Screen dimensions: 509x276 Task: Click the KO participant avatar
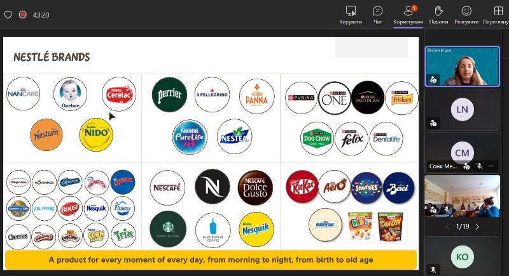(463, 257)
